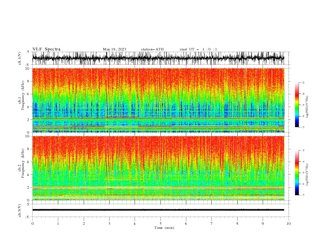The image size is (325, 251).
Task: Click the "station=ATH" label
Action: [x=152, y=49]
